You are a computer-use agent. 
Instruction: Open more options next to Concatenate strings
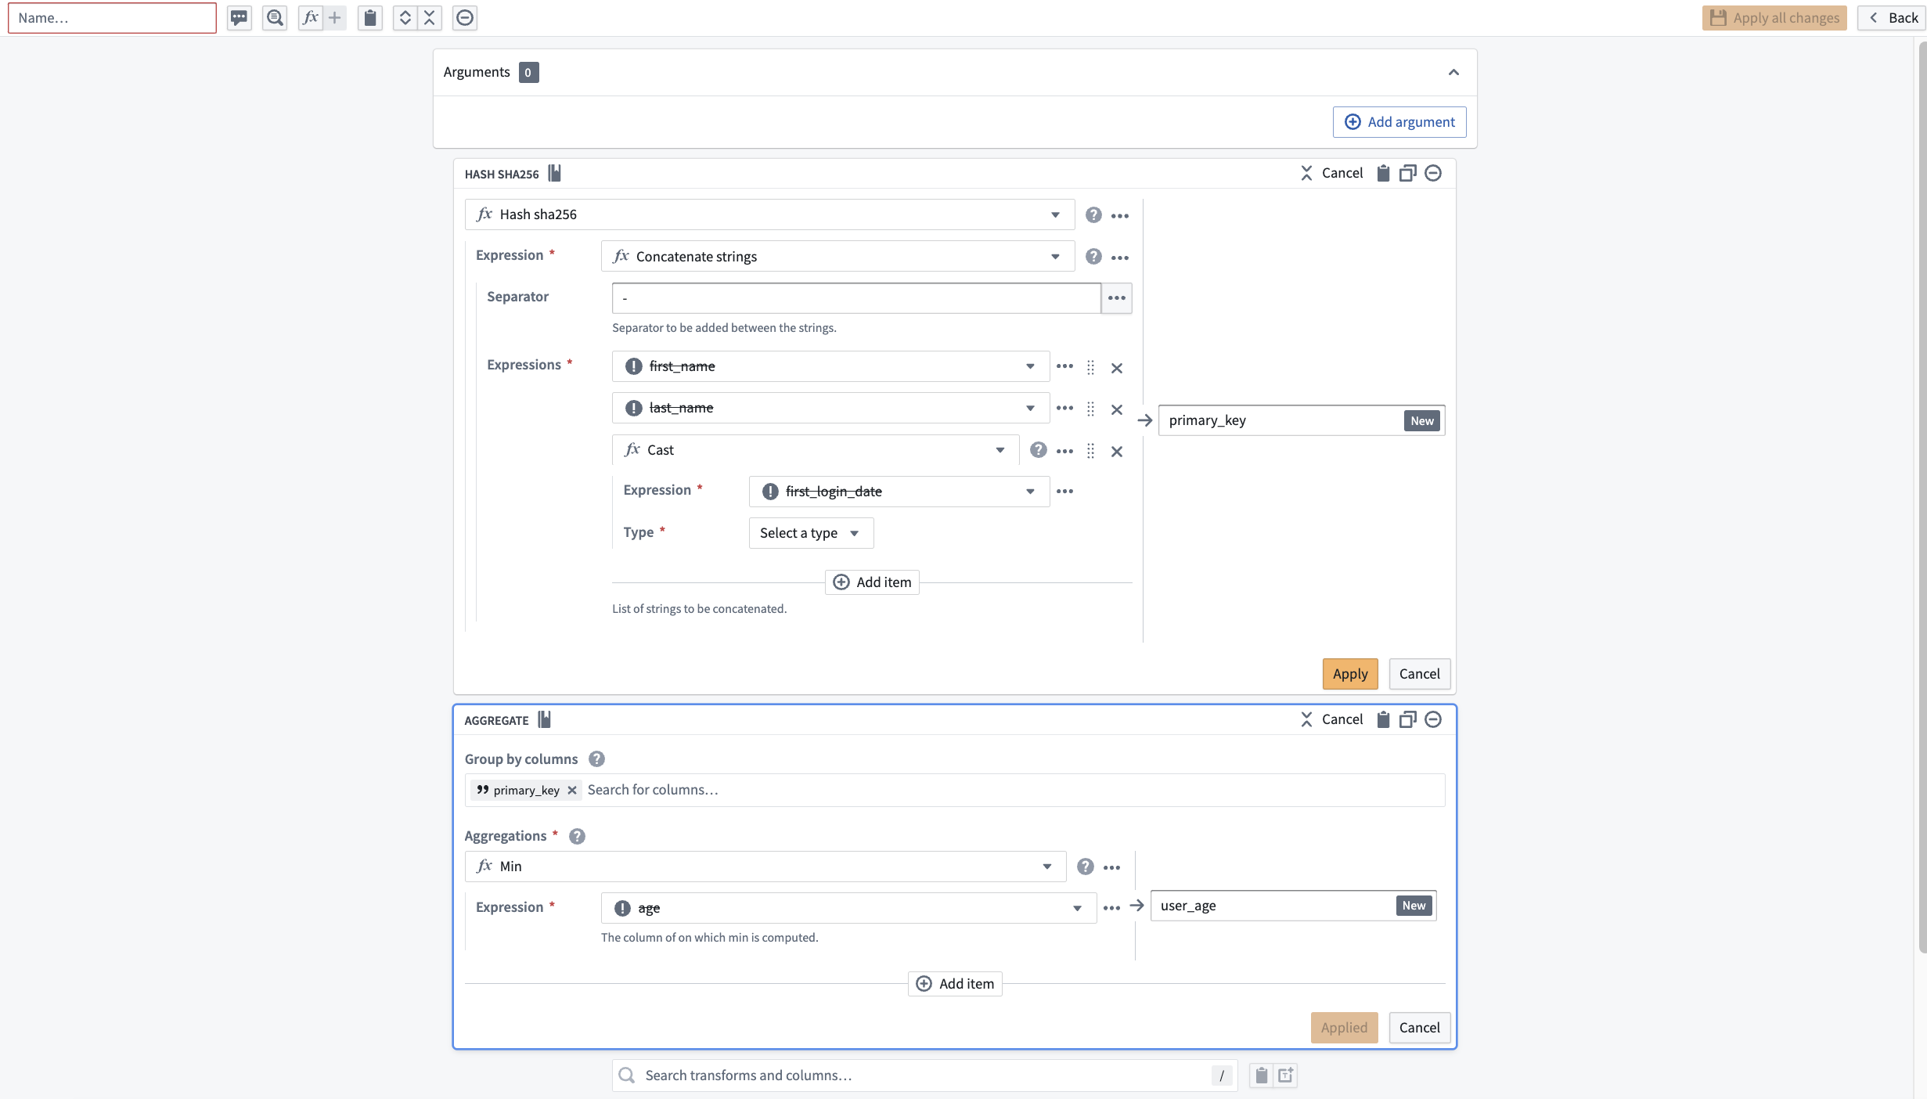point(1120,257)
